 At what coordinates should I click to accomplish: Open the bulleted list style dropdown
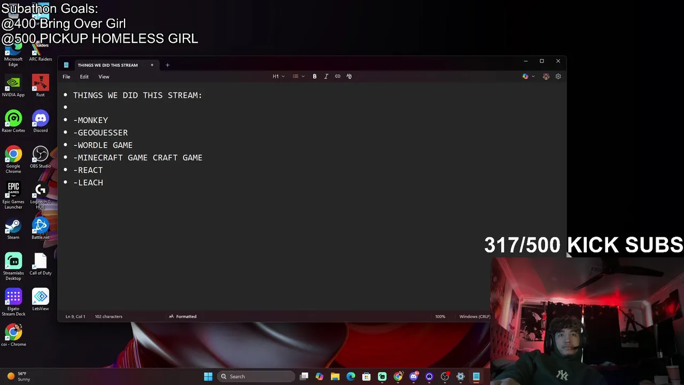299,76
